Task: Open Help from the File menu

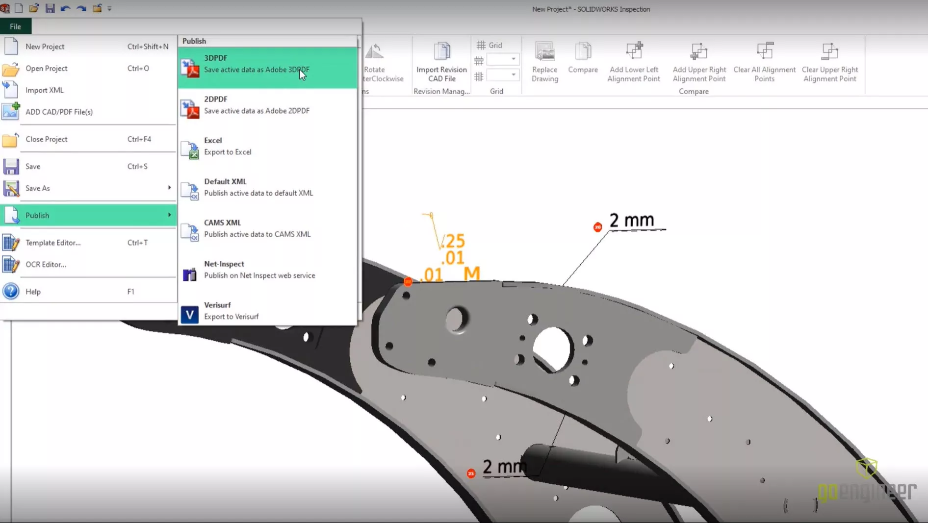Action: (88, 292)
